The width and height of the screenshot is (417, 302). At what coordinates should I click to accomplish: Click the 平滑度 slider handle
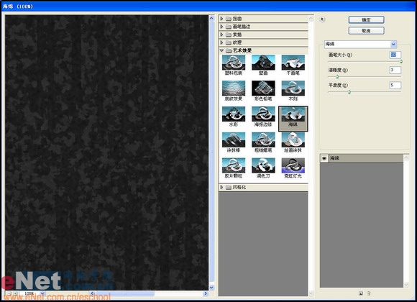click(x=349, y=92)
